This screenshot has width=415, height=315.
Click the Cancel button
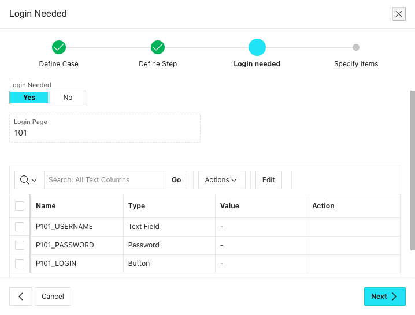click(x=53, y=297)
